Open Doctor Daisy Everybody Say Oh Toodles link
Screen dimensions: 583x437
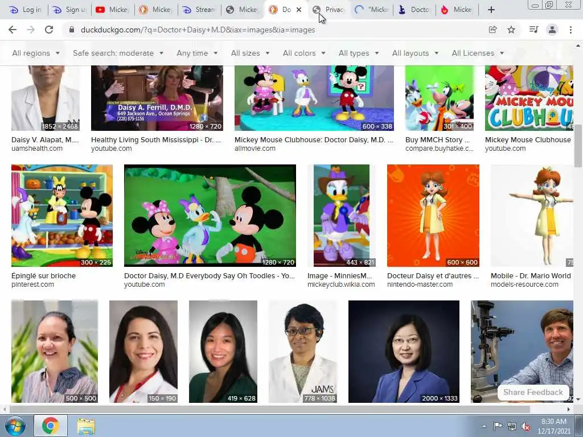(x=210, y=276)
